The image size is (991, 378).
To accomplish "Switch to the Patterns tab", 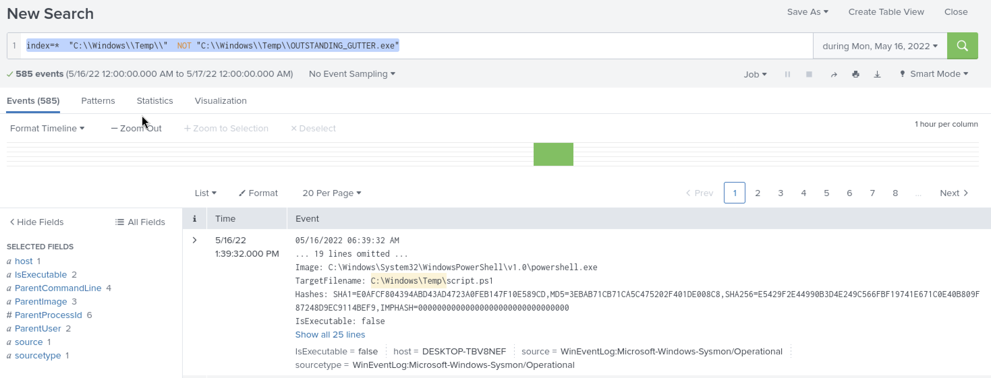I will [98, 101].
